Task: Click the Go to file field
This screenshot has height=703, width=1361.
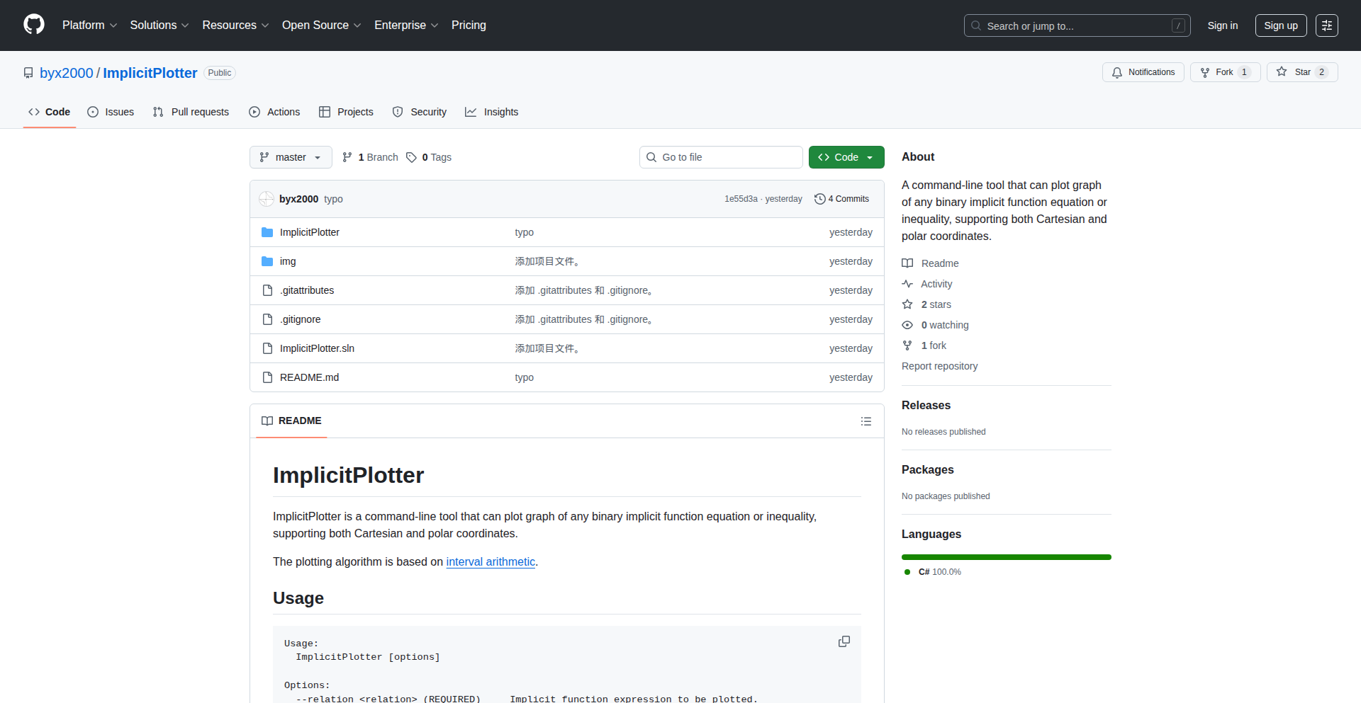Action: (721, 157)
